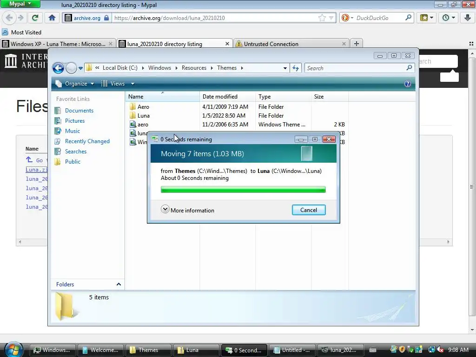
Task: Click the green move progress bar
Action: [x=243, y=190]
